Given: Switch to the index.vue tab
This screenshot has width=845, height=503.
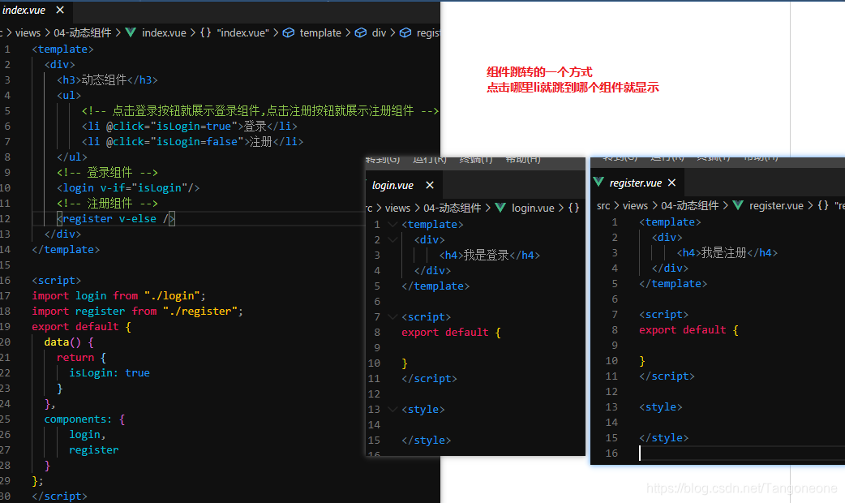Looking at the screenshot, I should [24, 10].
